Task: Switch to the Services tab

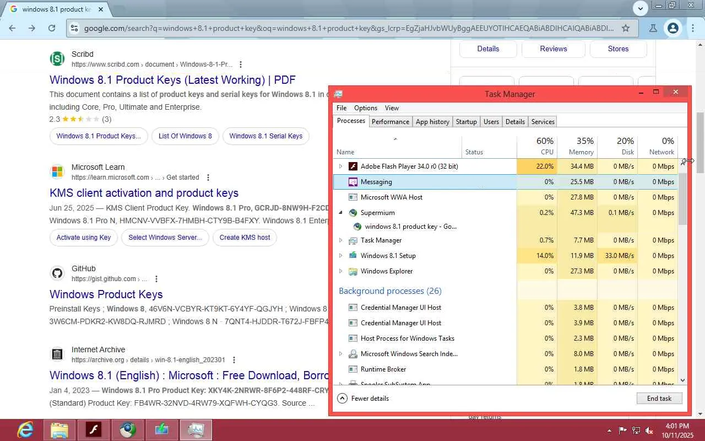Action: coord(543,122)
